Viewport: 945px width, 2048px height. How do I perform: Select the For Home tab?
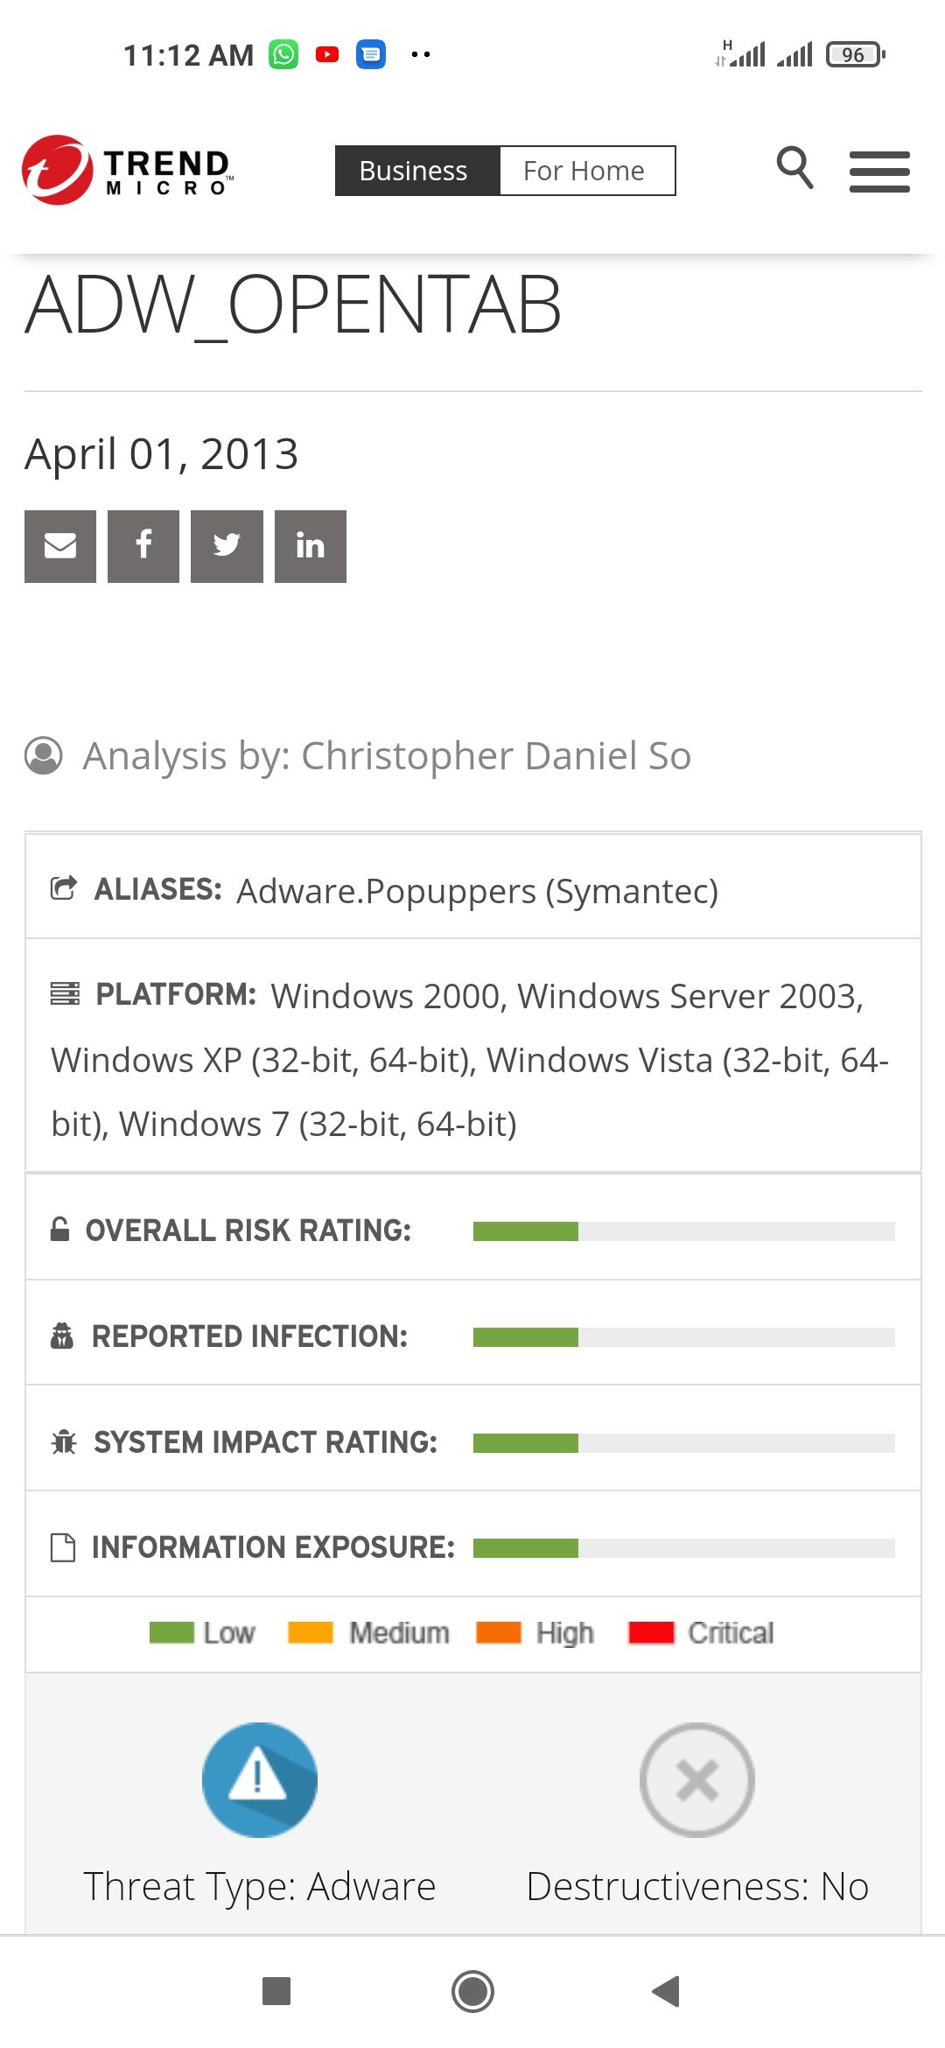coord(584,170)
